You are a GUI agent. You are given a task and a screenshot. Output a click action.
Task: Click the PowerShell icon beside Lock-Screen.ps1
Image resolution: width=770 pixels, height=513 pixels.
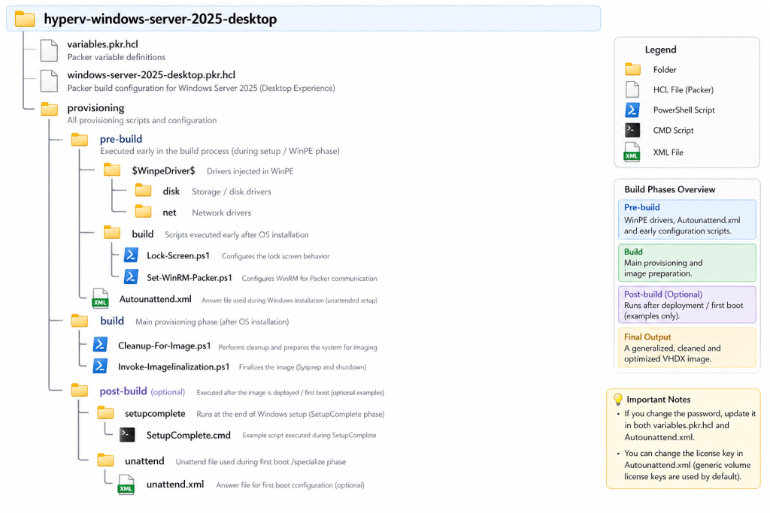[x=131, y=255]
